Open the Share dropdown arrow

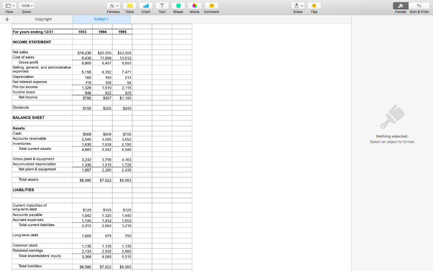click(x=303, y=6)
